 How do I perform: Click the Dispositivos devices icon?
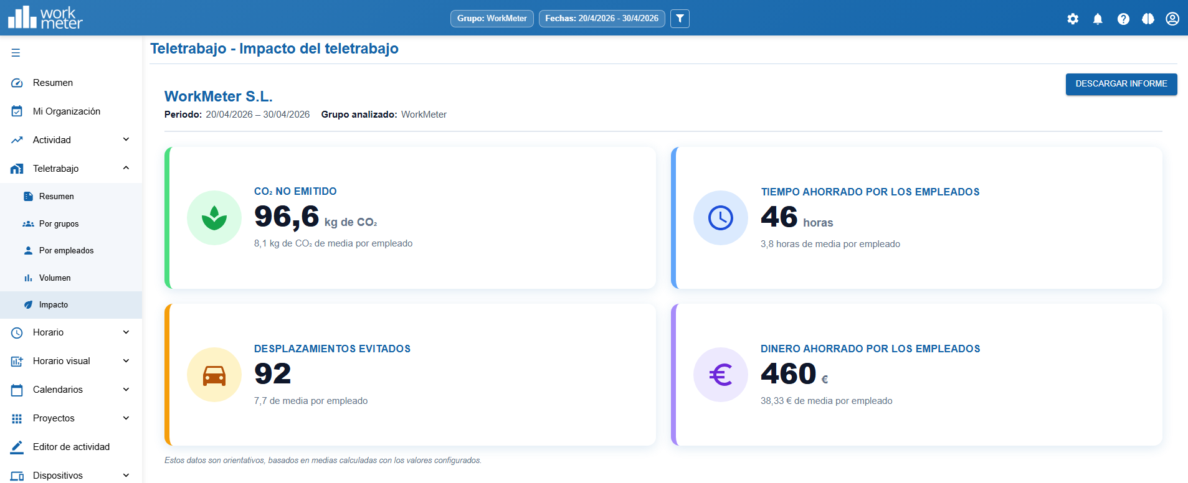(x=17, y=476)
